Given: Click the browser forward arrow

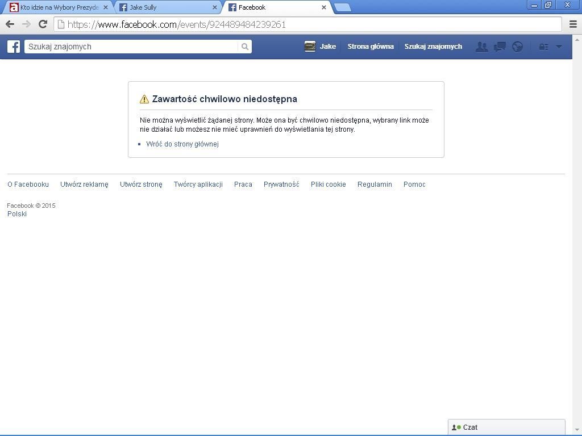Looking at the screenshot, I should [x=26, y=24].
